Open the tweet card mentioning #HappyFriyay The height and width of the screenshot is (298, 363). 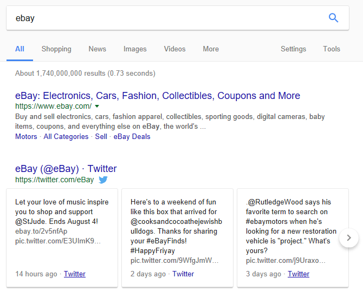pyautogui.click(x=177, y=238)
